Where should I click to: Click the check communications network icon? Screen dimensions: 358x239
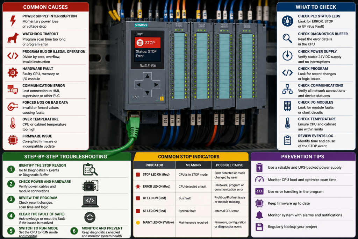pos(287,89)
